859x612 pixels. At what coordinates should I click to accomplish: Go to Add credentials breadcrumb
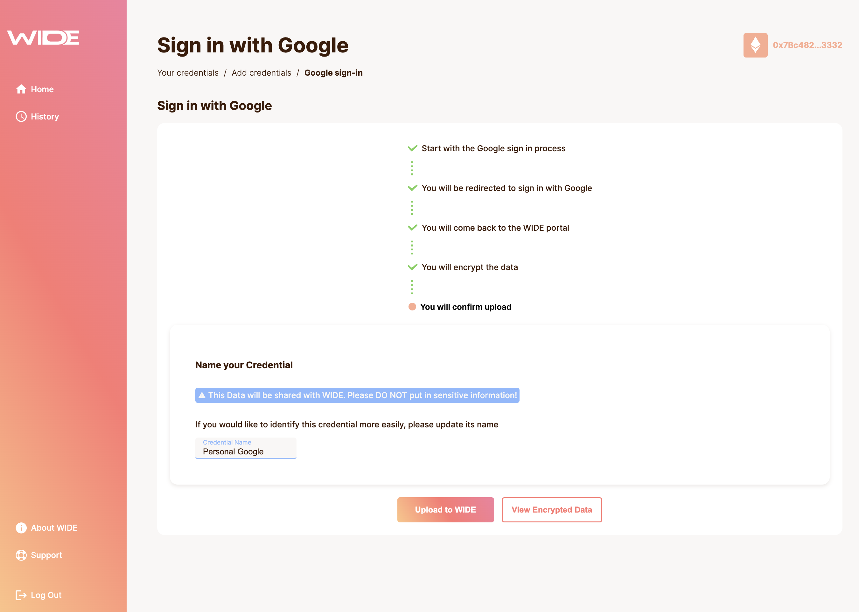tap(262, 73)
